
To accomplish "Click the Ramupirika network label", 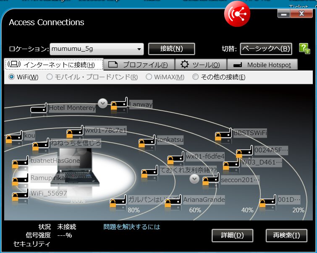I will click(48, 178).
